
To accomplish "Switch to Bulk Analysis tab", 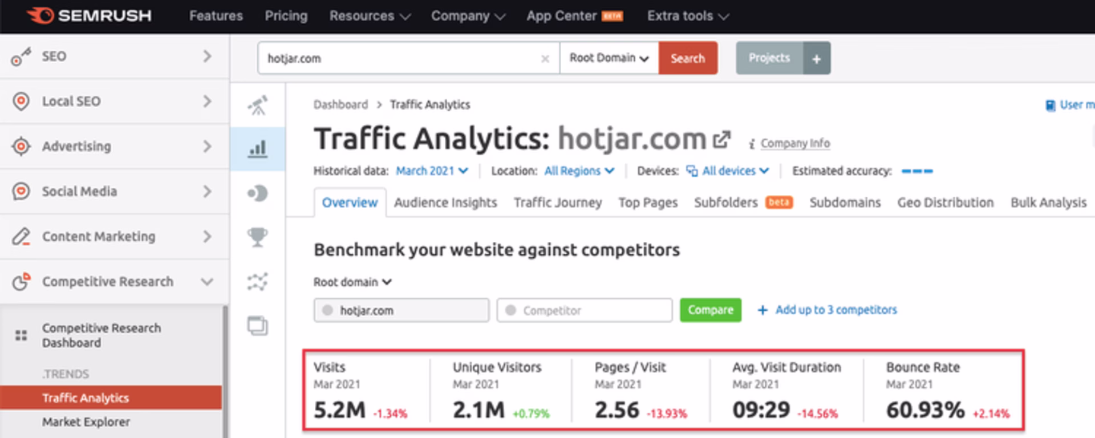I will point(1048,203).
